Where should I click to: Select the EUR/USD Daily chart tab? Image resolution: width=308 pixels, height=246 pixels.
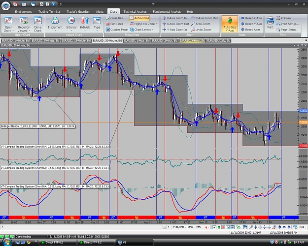click(x=219, y=41)
